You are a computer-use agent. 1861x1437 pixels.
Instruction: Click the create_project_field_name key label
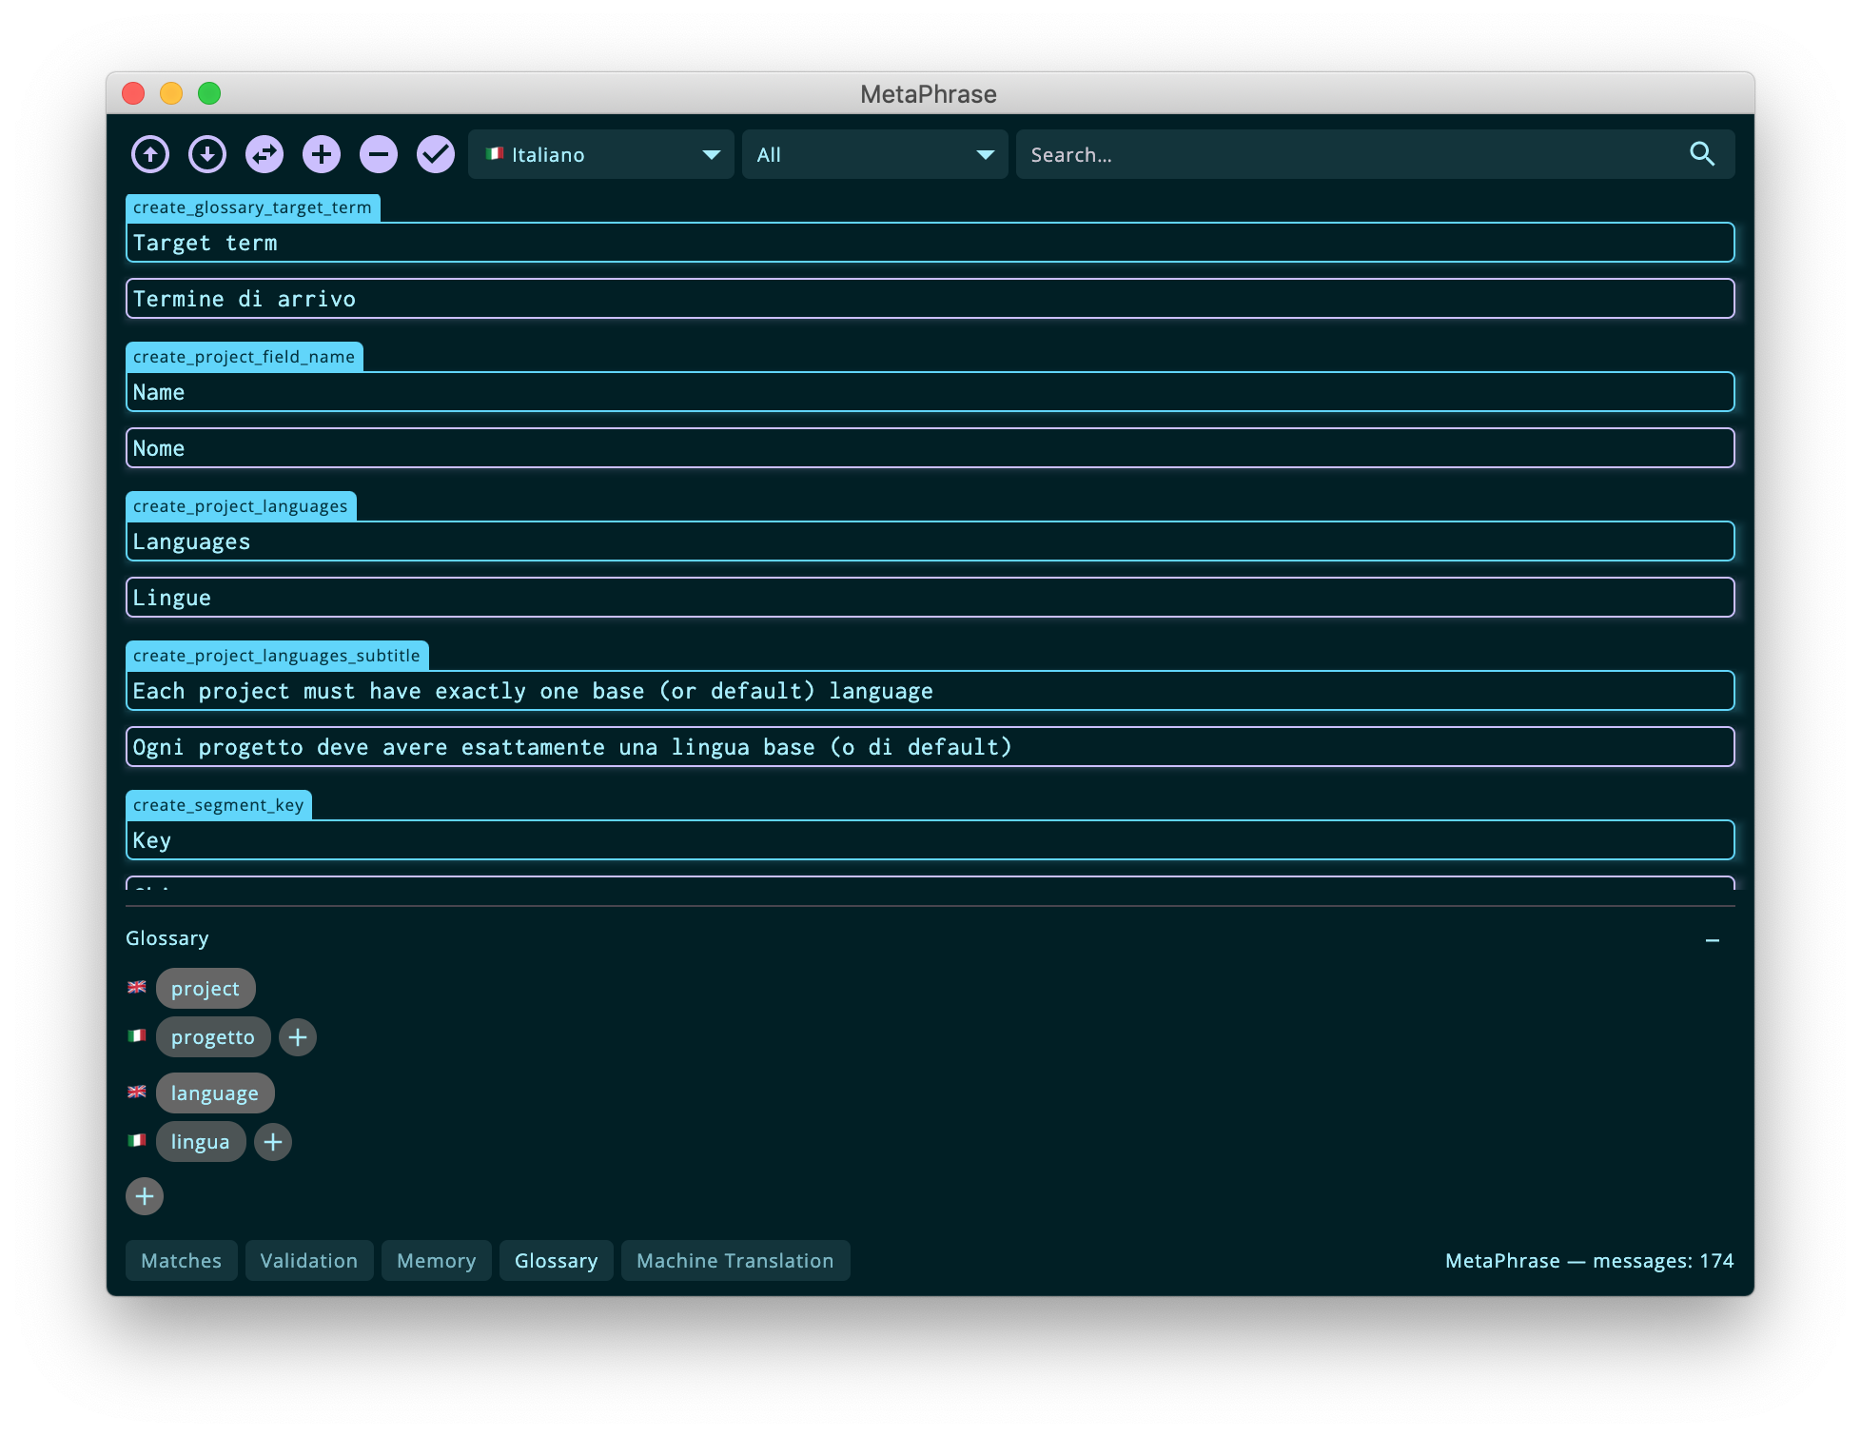click(245, 357)
